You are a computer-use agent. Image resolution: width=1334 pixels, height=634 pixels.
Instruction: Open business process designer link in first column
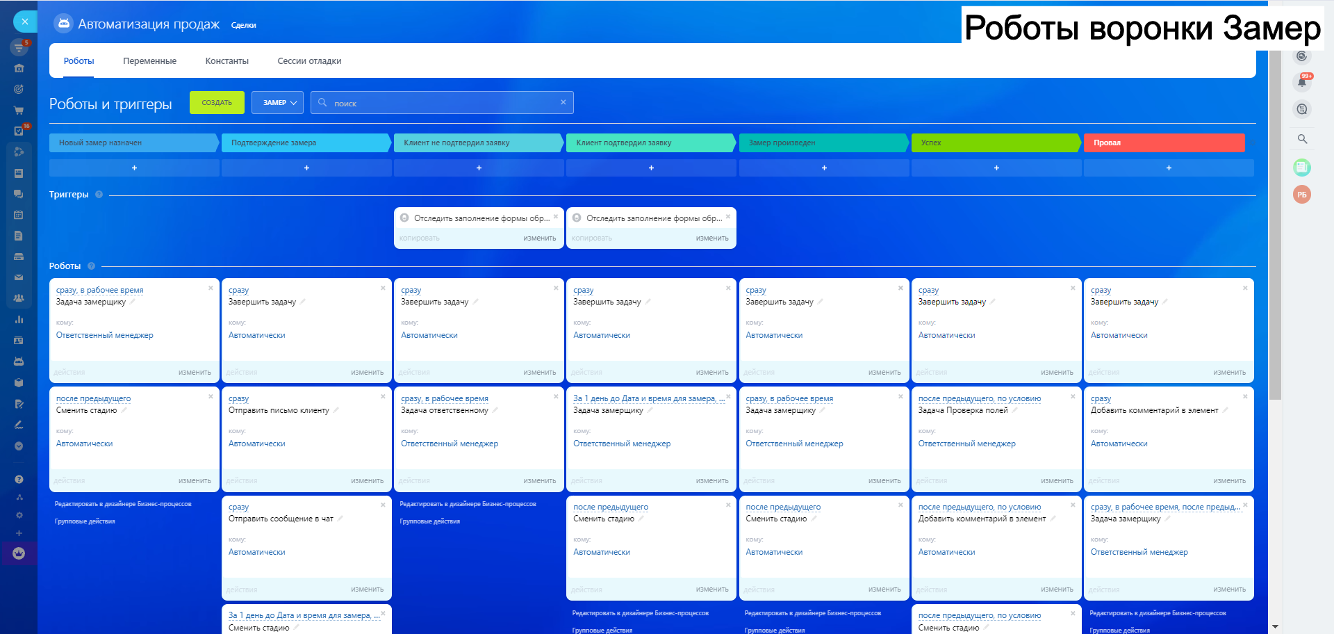(x=123, y=504)
